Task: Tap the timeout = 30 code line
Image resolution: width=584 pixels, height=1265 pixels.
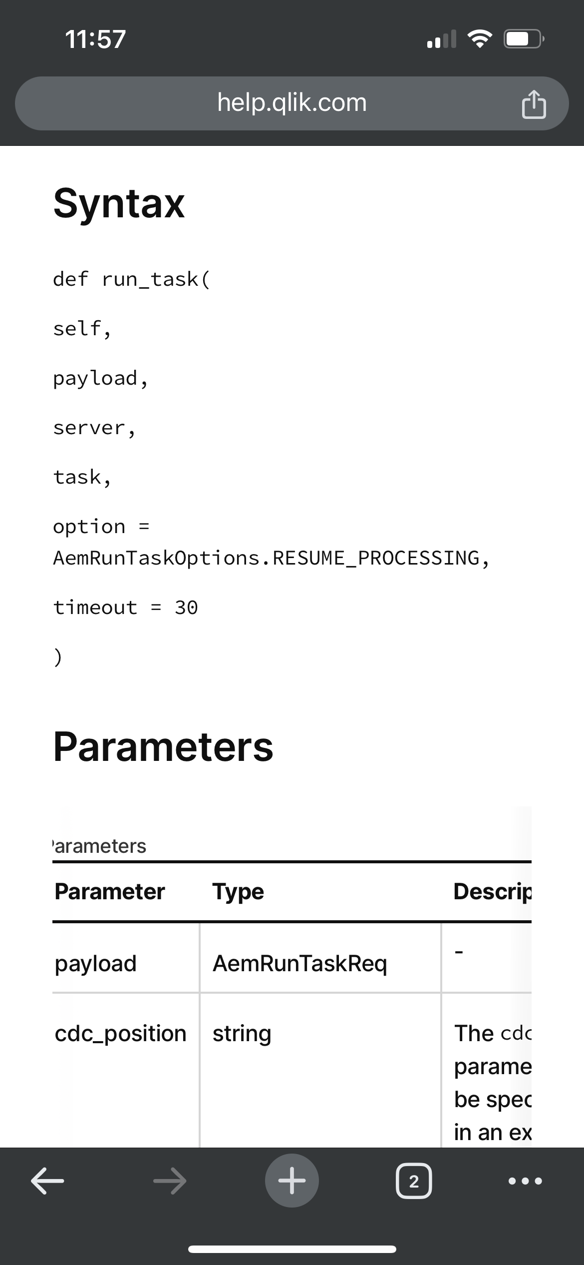Action: (x=125, y=608)
